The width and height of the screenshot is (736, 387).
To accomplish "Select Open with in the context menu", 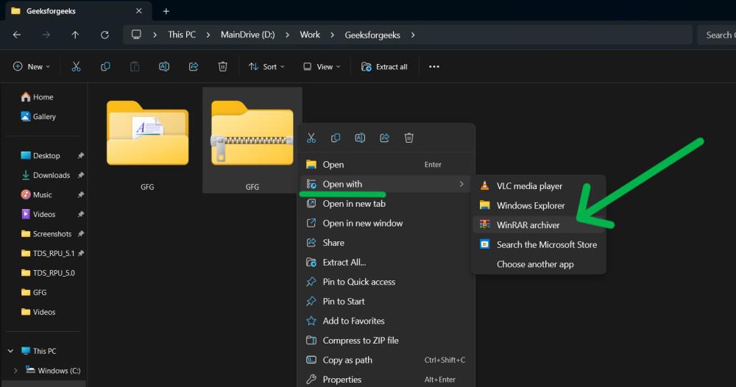I will tap(386, 185).
